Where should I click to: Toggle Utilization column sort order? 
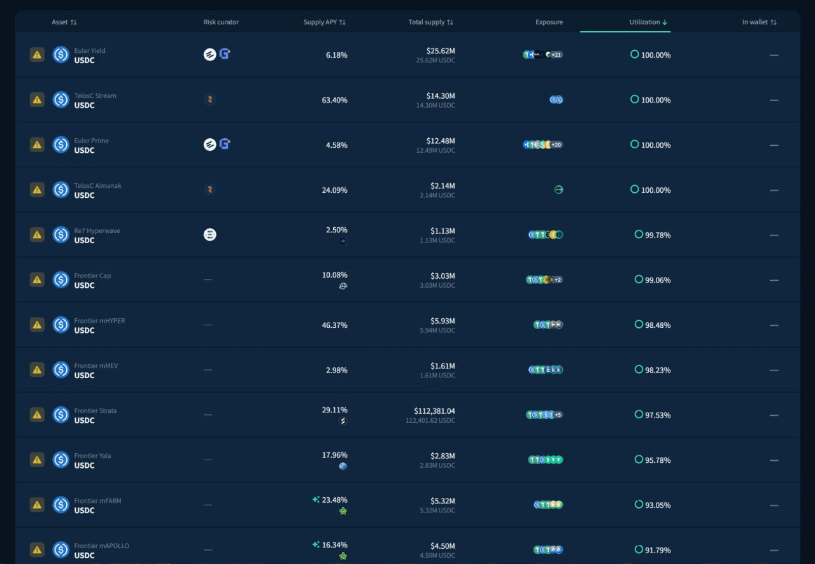click(648, 22)
